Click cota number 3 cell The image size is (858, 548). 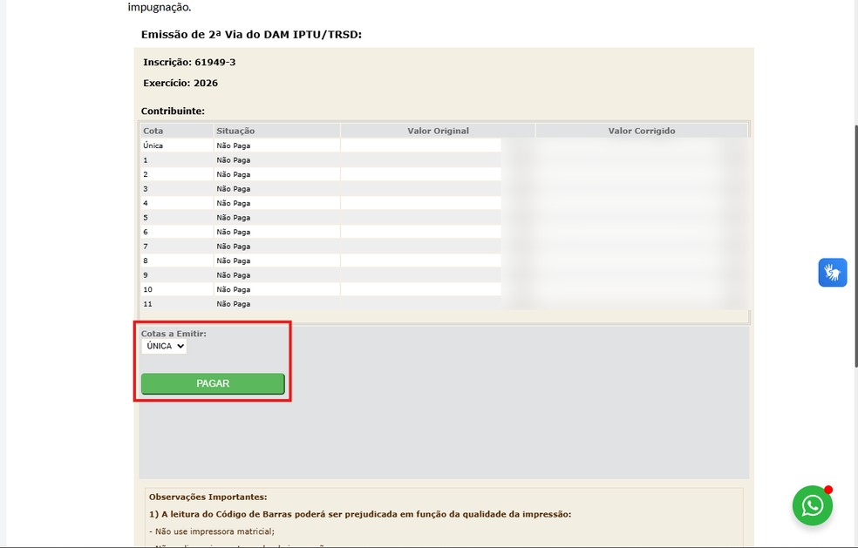point(176,189)
